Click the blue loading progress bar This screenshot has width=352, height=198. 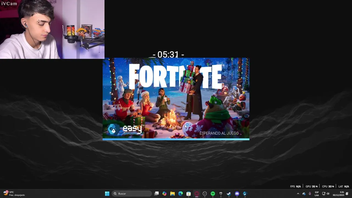176,139
